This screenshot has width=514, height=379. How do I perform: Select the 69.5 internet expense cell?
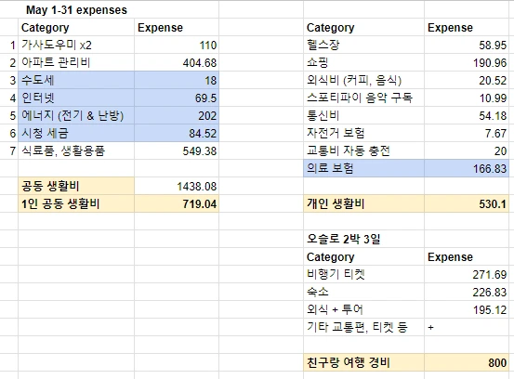point(177,98)
